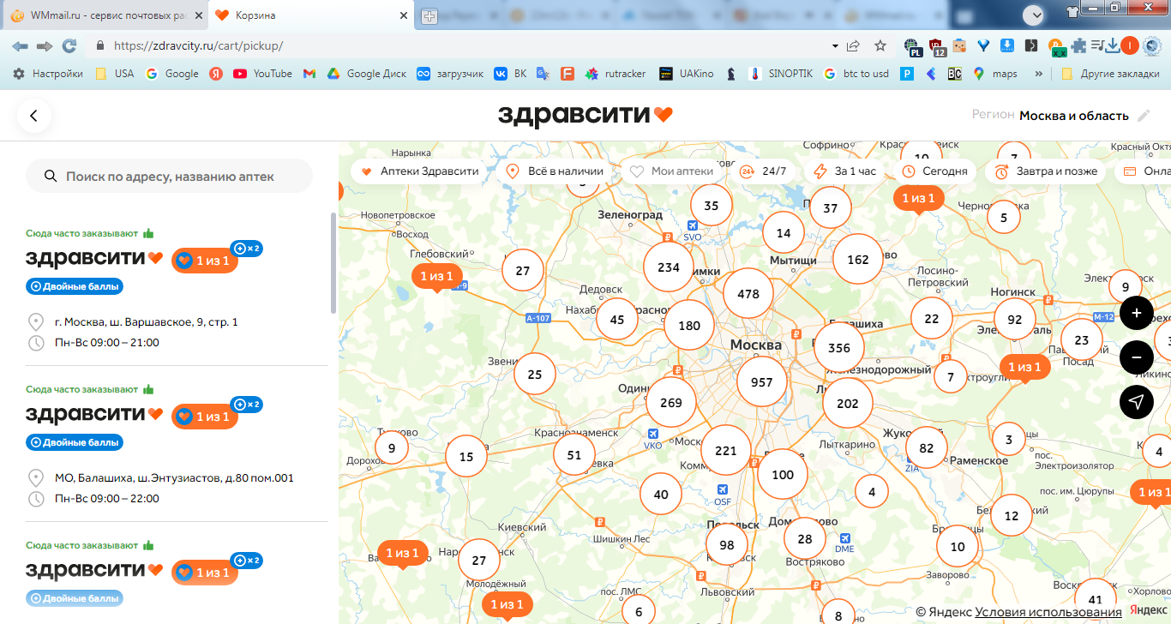Open the Yandex bookmark icon
The image size is (1171, 624).
(x=216, y=74)
